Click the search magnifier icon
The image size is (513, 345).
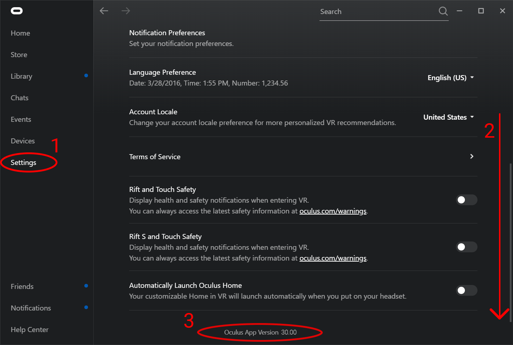443,11
